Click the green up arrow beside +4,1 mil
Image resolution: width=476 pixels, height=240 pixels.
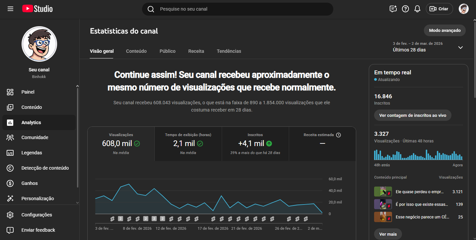[x=269, y=144]
